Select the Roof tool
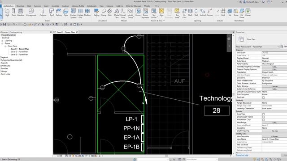 (x=52, y=13)
